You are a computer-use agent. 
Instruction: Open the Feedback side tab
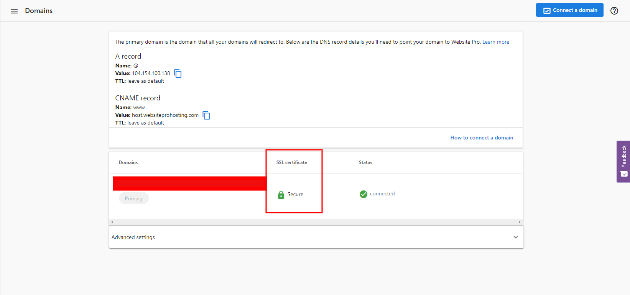tap(623, 156)
